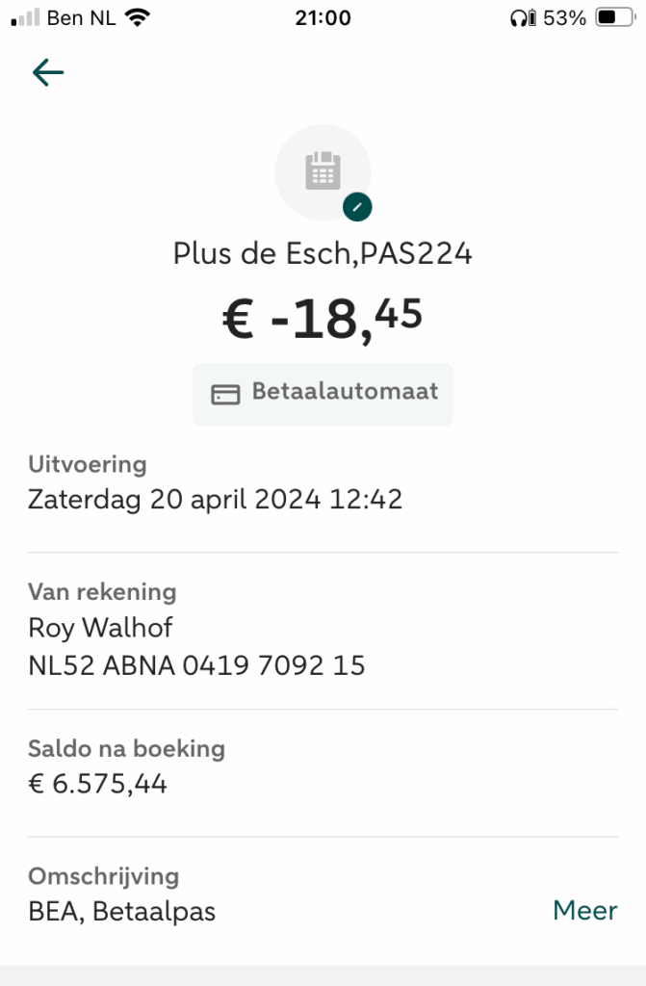Tap the Betaalautomaat label chip

[x=323, y=393]
